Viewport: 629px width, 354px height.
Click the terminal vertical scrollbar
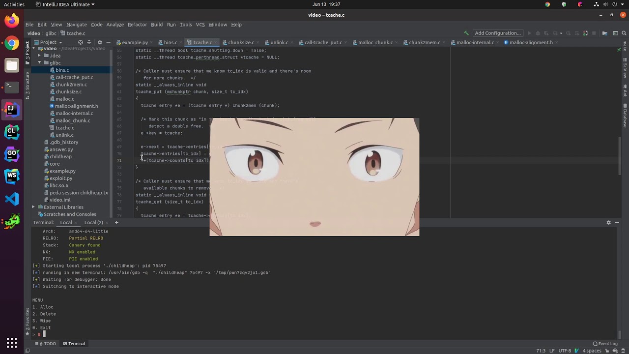tap(621, 335)
